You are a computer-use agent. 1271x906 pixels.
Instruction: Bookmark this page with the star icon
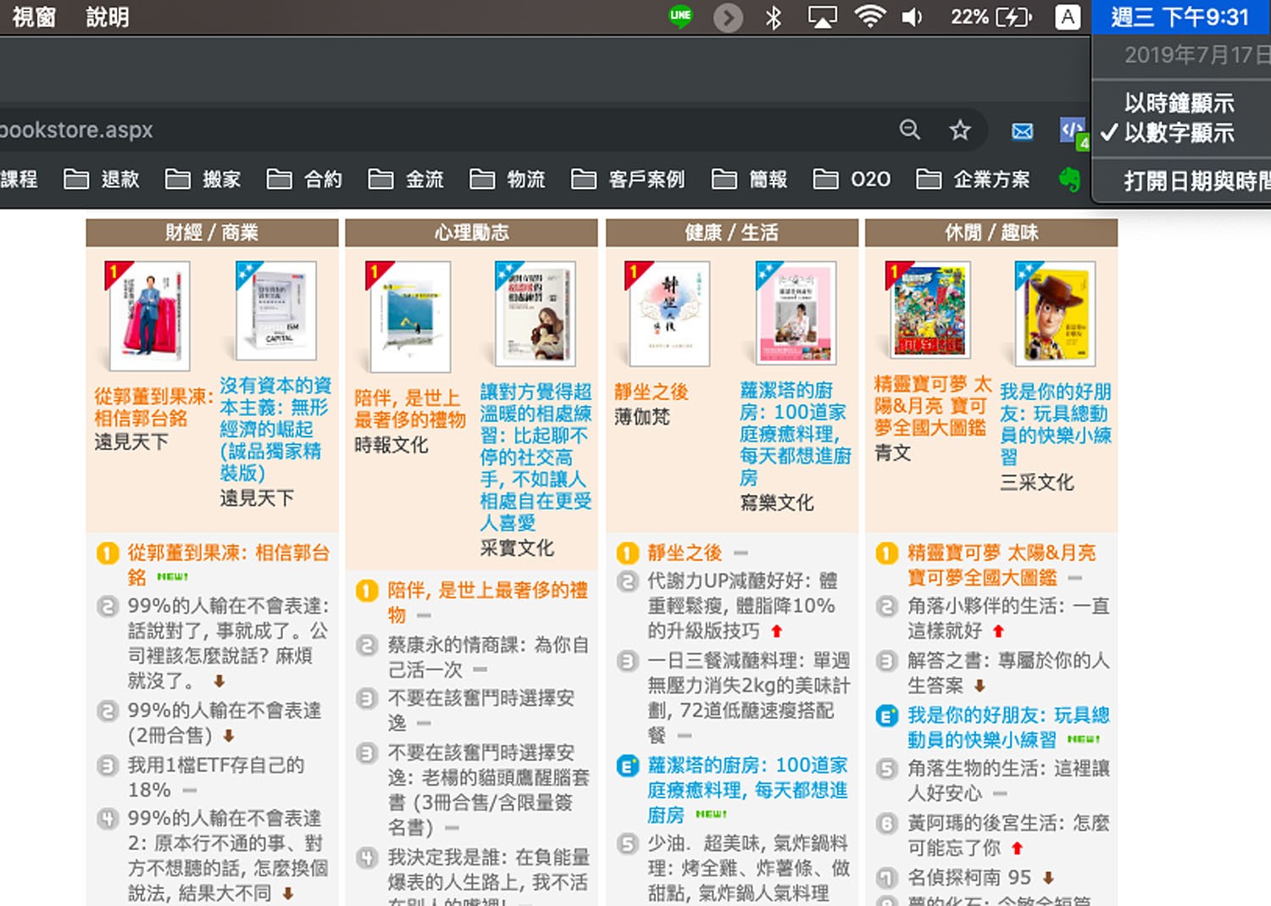coord(959,130)
